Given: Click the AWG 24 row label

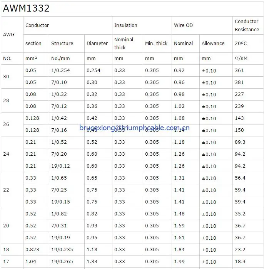Looking at the screenshot, I should 6,154.
